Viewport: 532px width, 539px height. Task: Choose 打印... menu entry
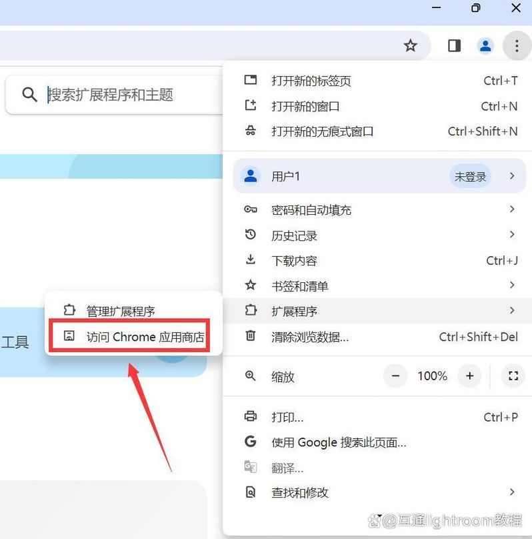coord(377,417)
